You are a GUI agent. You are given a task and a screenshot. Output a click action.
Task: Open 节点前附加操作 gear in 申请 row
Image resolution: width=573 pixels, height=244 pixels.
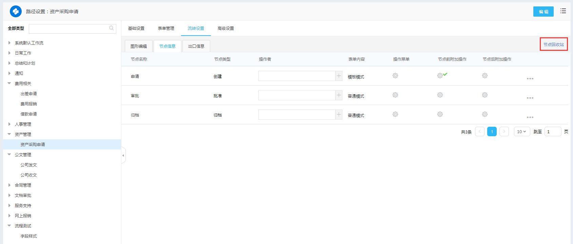click(x=440, y=76)
